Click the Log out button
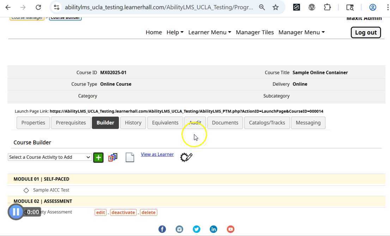390x236 pixels. coord(366,32)
